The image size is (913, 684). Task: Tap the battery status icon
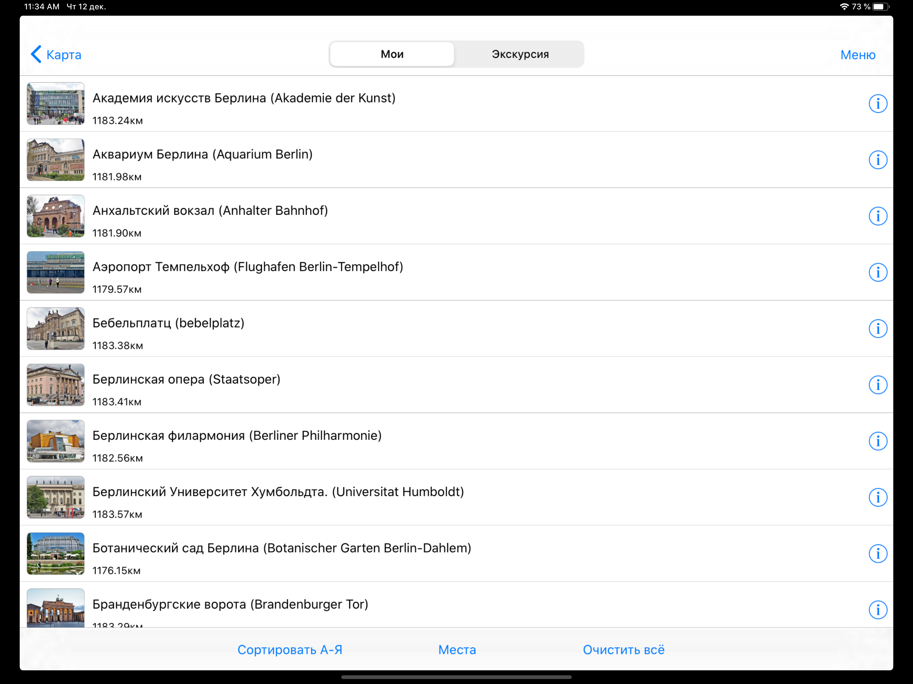[x=881, y=7]
